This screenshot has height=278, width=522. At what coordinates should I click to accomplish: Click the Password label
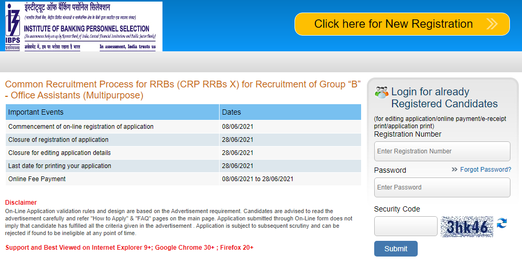390,170
